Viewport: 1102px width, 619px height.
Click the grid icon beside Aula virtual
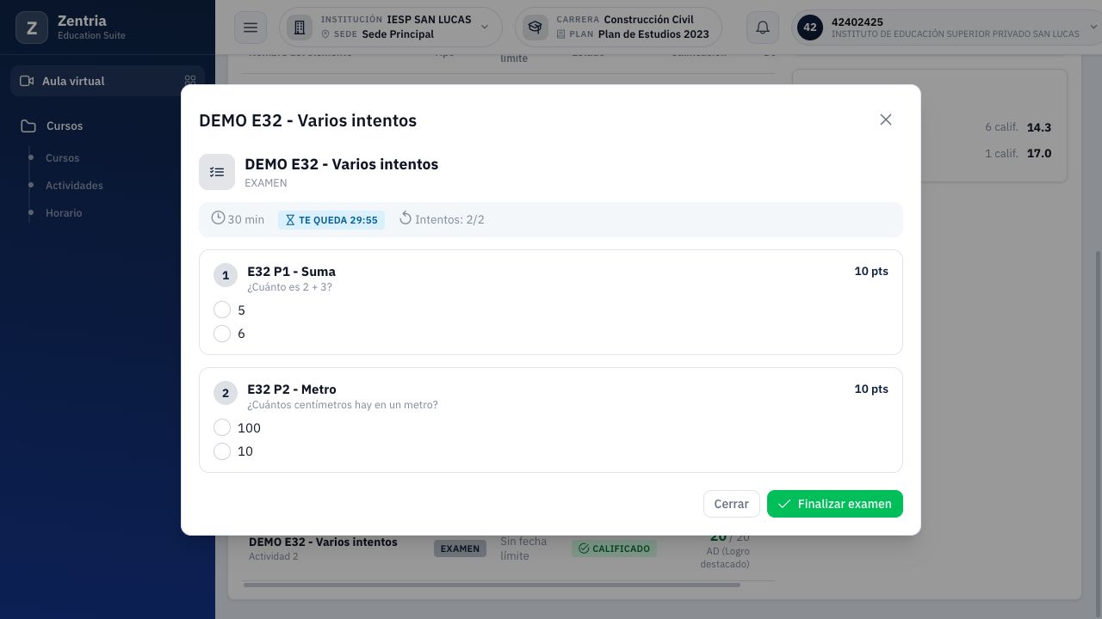pyautogui.click(x=190, y=81)
